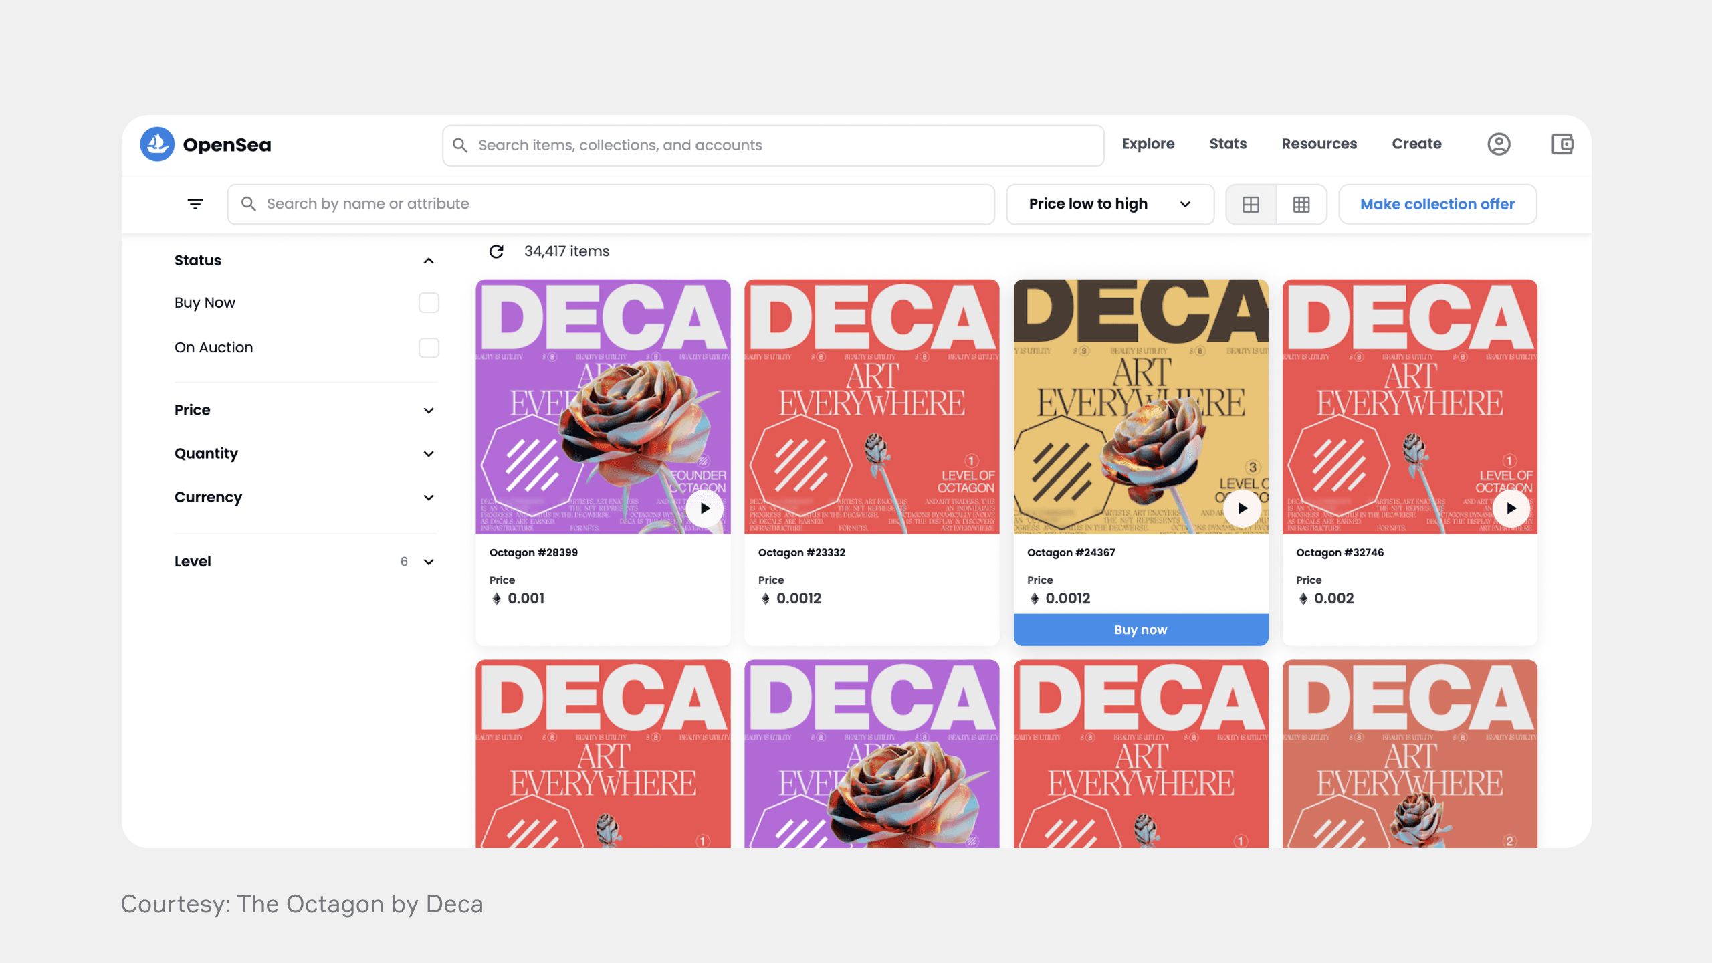1712x963 pixels.
Task: Open the Octagon #28399 purple artwork
Action: (603, 407)
